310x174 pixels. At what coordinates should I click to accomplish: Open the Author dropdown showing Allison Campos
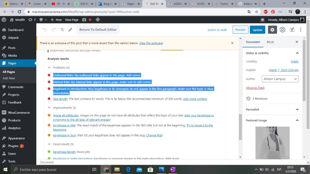coord(280,79)
